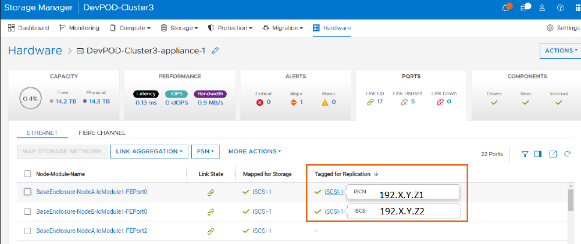
Task: Click the table vertical scrollbar
Action: pos(571,200)
